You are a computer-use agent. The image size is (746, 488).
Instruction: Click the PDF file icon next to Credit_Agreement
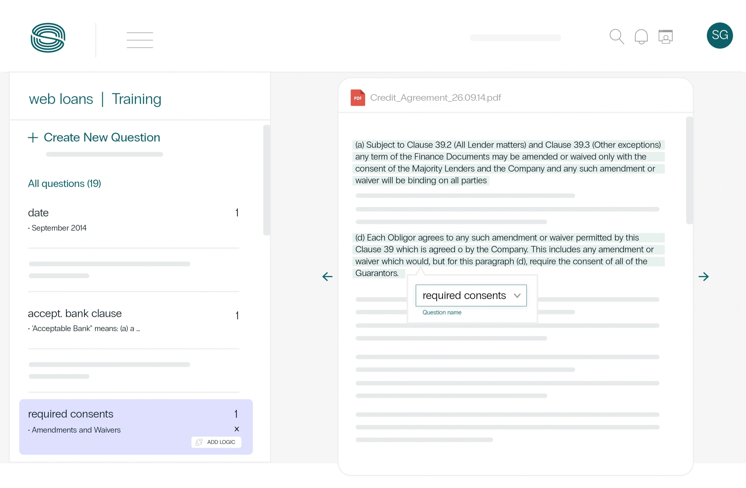[x=358, y=98]
